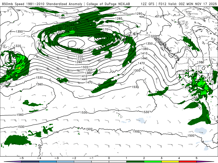The height and width of the screenshot is (163, 218).
Task: Click the pale blue segment between -2 and -1
Action: click(83, 162)
